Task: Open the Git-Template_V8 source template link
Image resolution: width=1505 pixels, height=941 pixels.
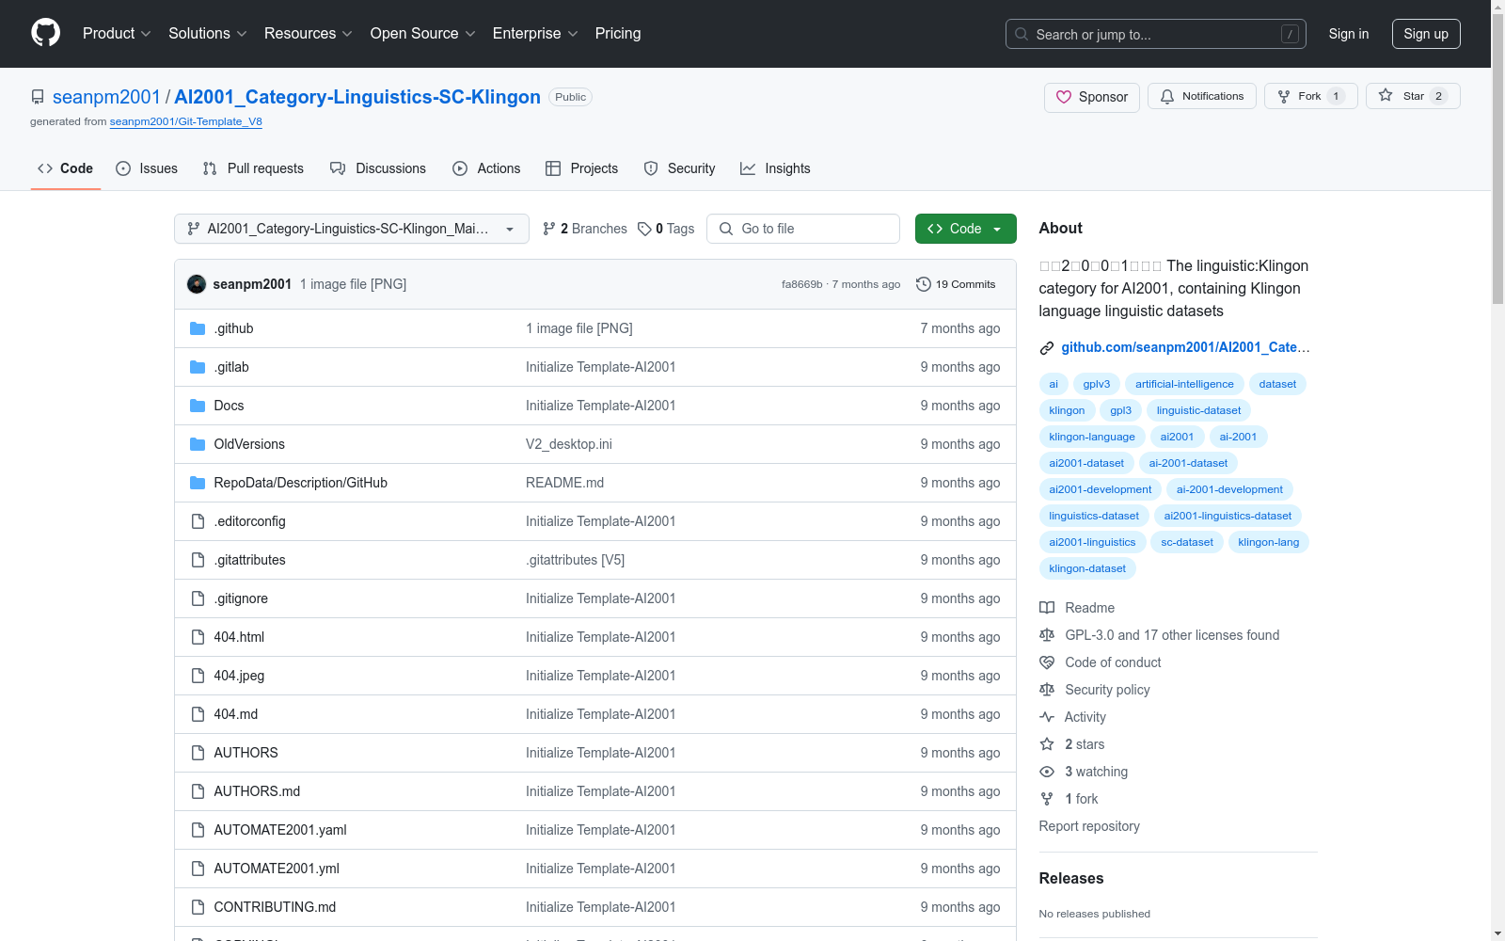Action: click(x=185, y=121)
